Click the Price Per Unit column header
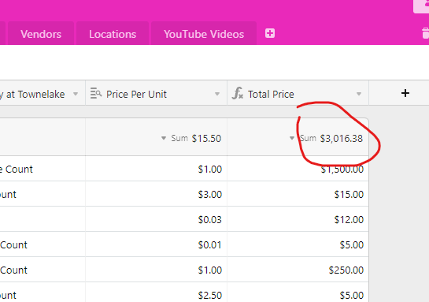Screen dimensions: 429x302 tap(156, 93)
